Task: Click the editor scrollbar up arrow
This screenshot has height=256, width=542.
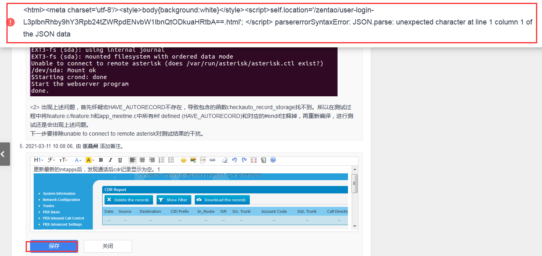Action: (x=355, y=170)
